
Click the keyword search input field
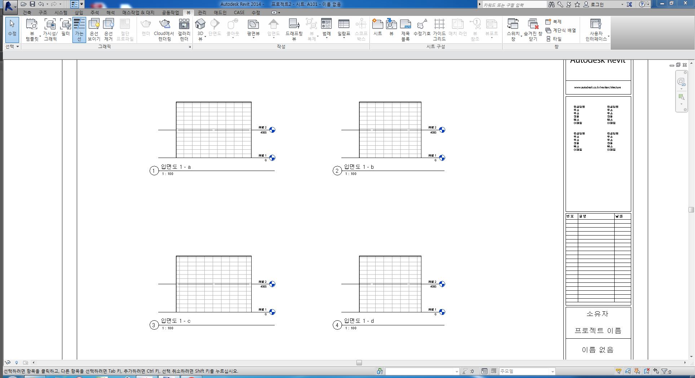514,4
